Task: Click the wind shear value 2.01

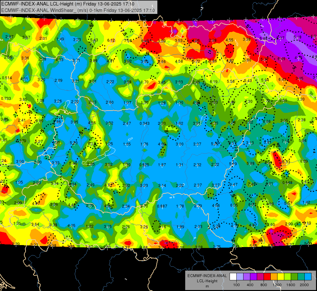Action: [x=43, y=38]
